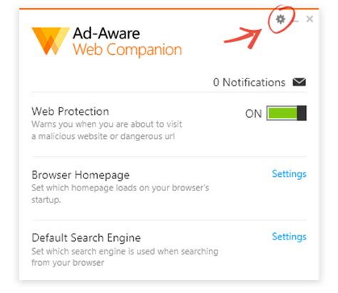Select the Web Protection heading

tap(70, 111)
